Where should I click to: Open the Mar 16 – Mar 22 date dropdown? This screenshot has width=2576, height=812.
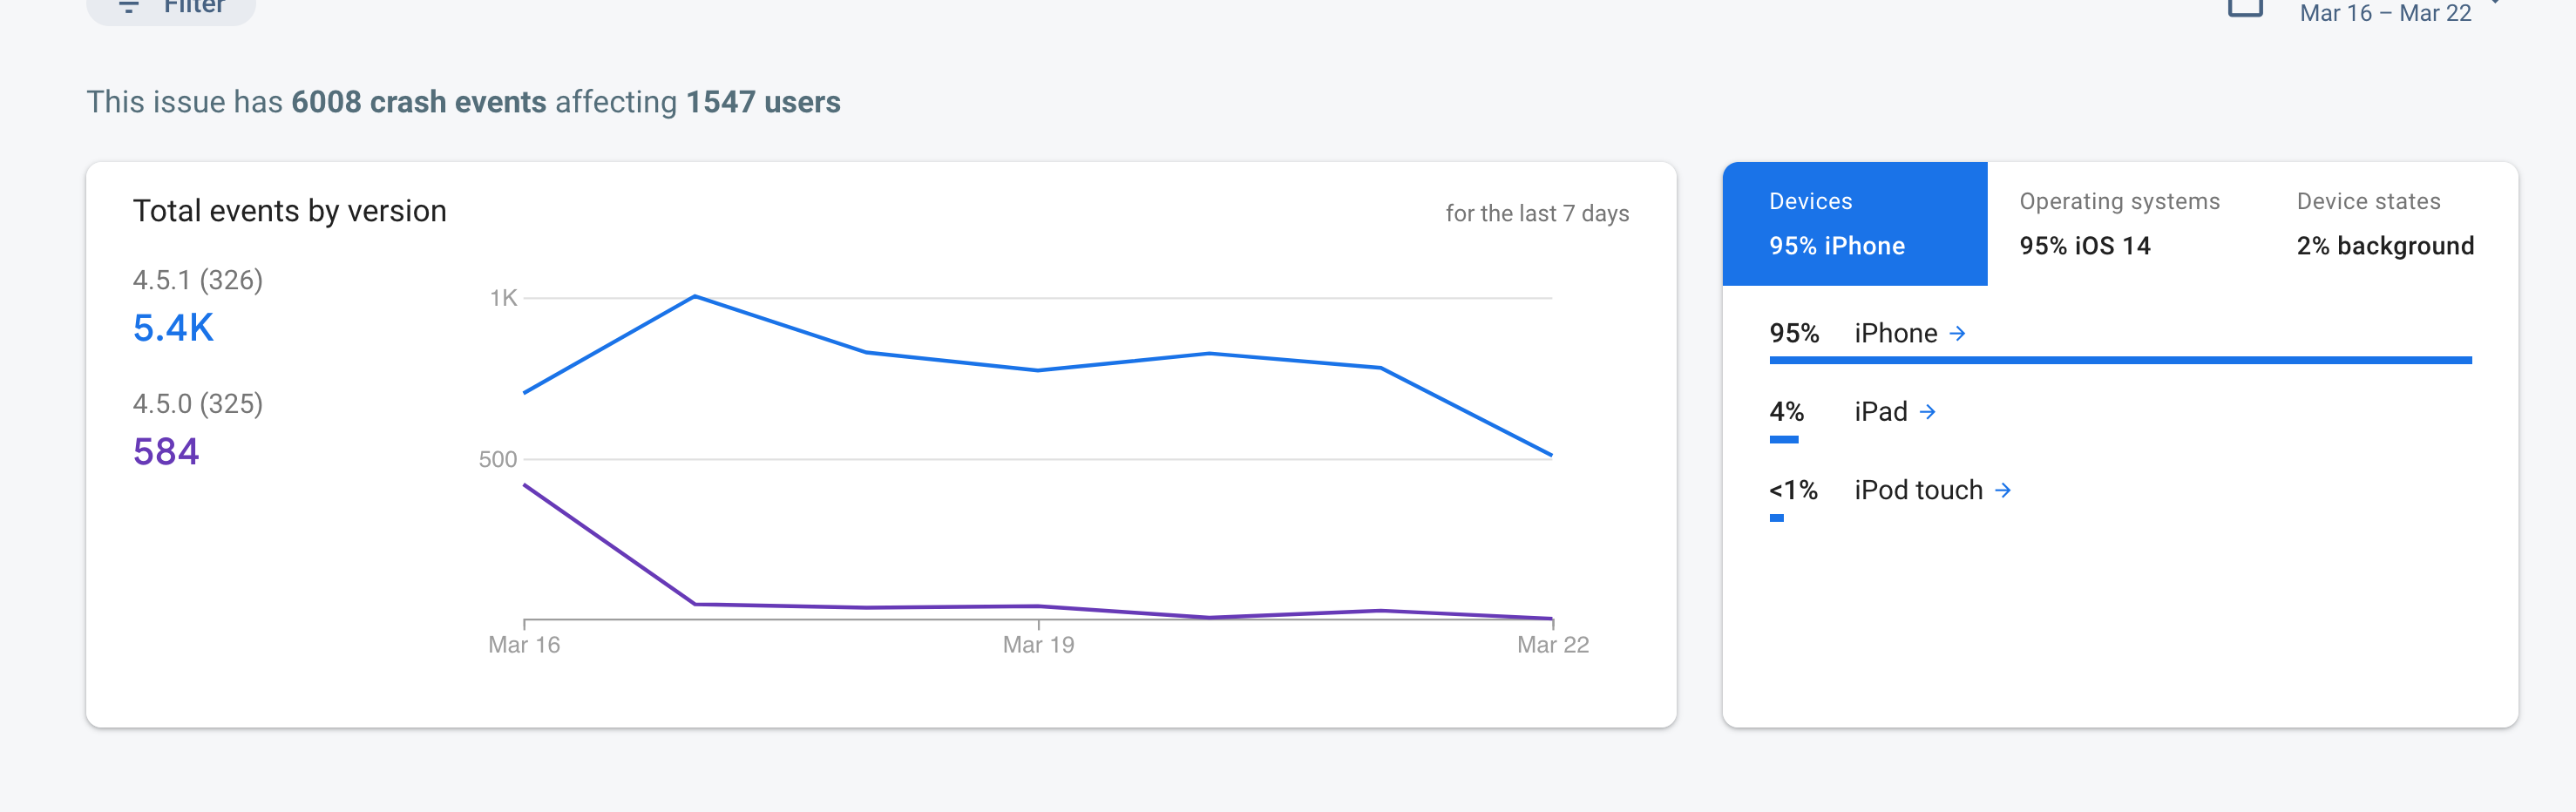[2385, 12]
